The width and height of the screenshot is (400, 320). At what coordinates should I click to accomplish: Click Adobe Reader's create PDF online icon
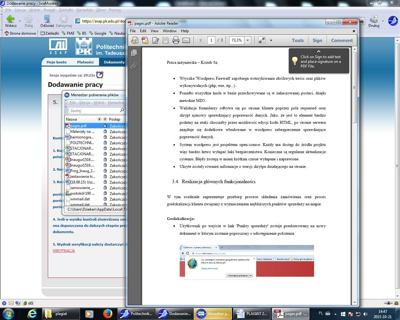(135, 40)
